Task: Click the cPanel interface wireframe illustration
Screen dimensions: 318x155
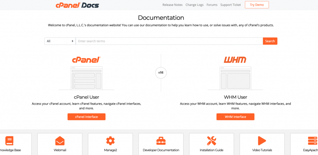Action: pos(86,78)
